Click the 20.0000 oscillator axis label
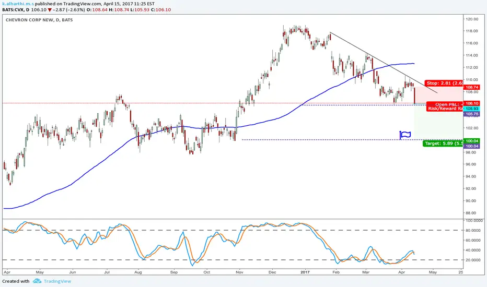The width and height of the screenshot is (487, 287). coord(472,260)
